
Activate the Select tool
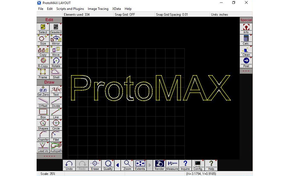43,28
